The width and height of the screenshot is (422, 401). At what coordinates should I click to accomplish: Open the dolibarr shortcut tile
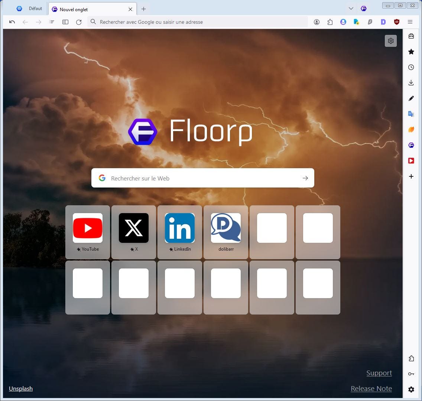226,232
